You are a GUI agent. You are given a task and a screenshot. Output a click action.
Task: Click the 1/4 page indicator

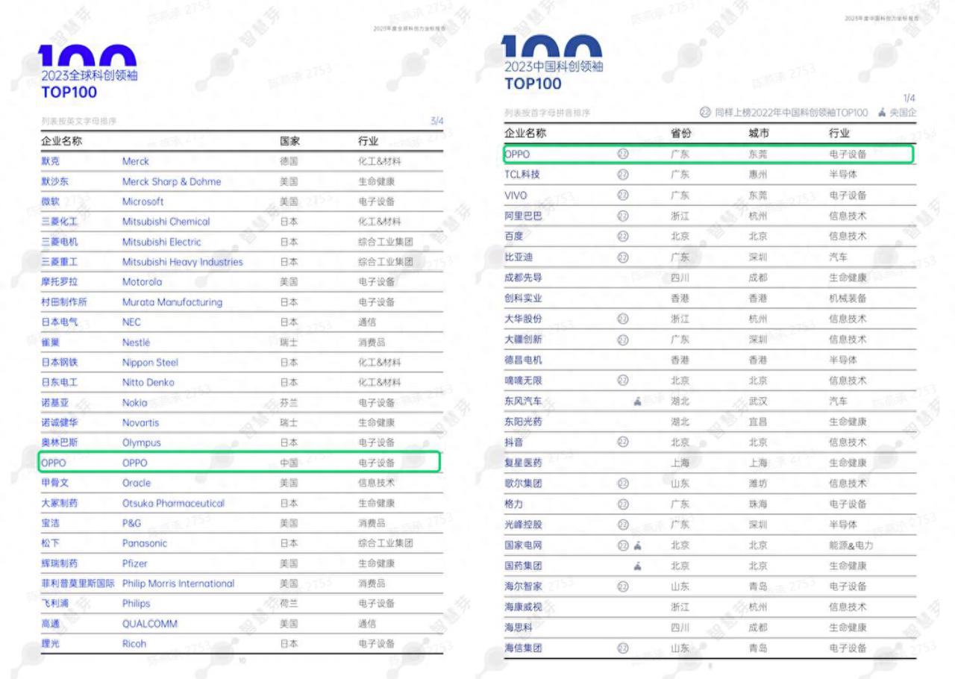pos(909,98)
